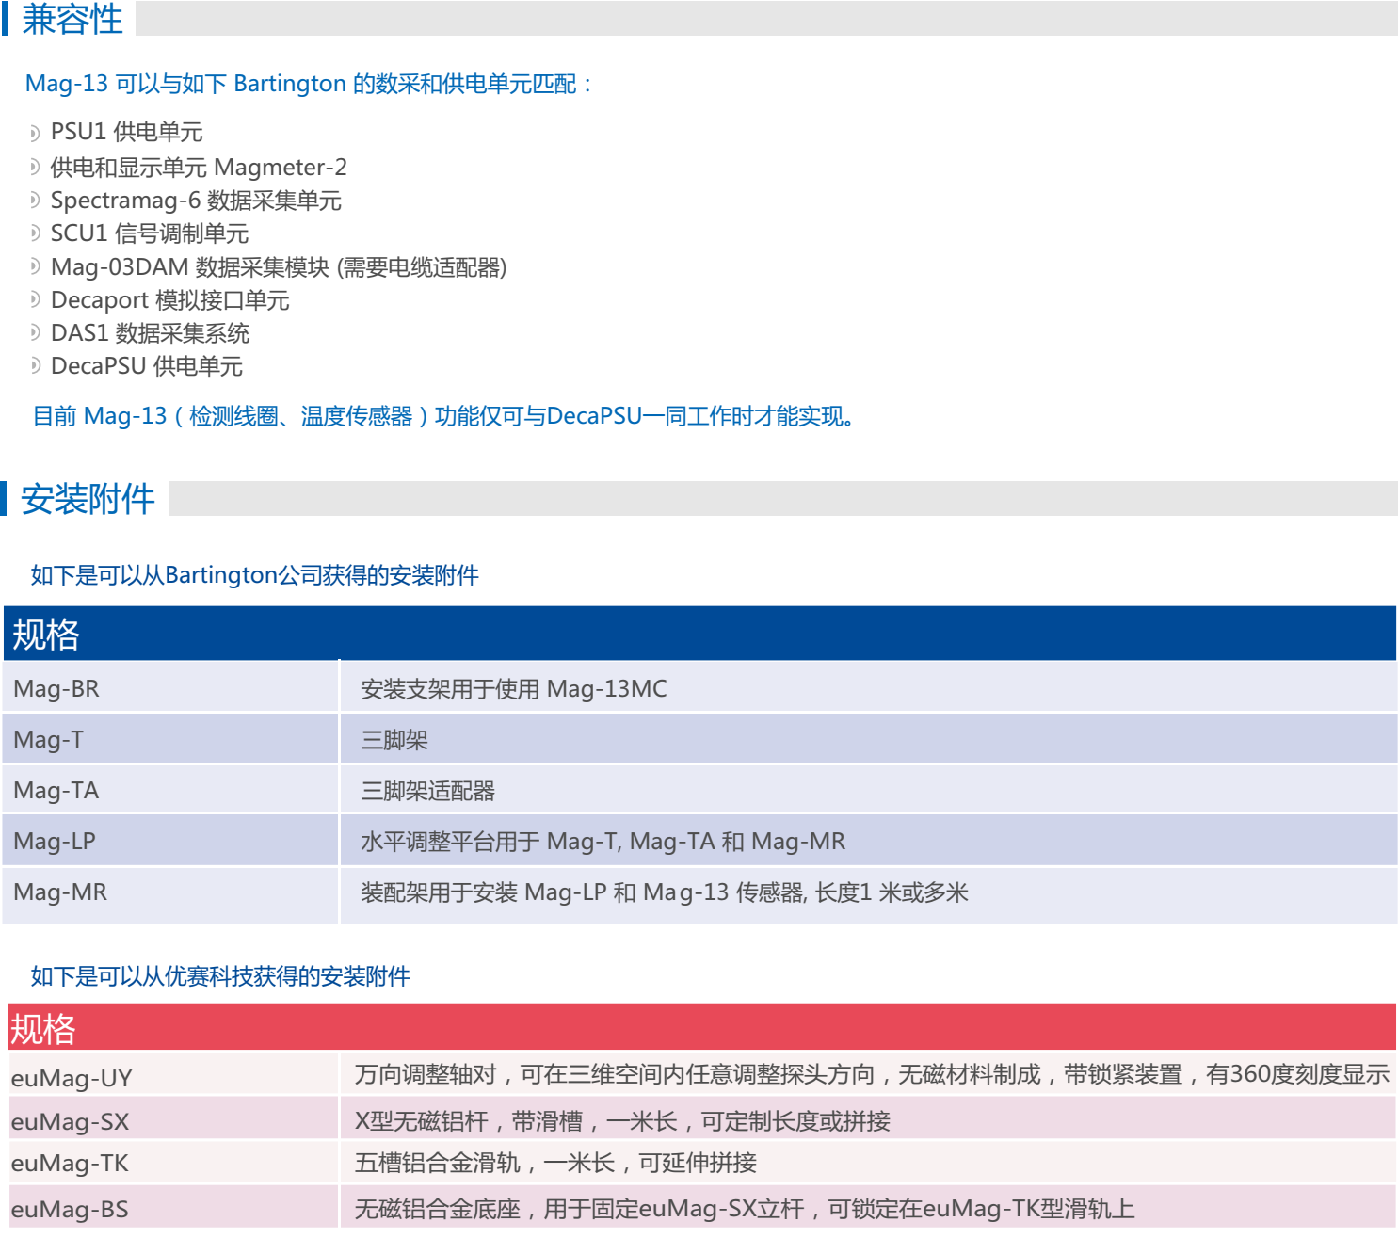
Task: Click the bullet icon beside Decaport
Action: pos(35,299)
